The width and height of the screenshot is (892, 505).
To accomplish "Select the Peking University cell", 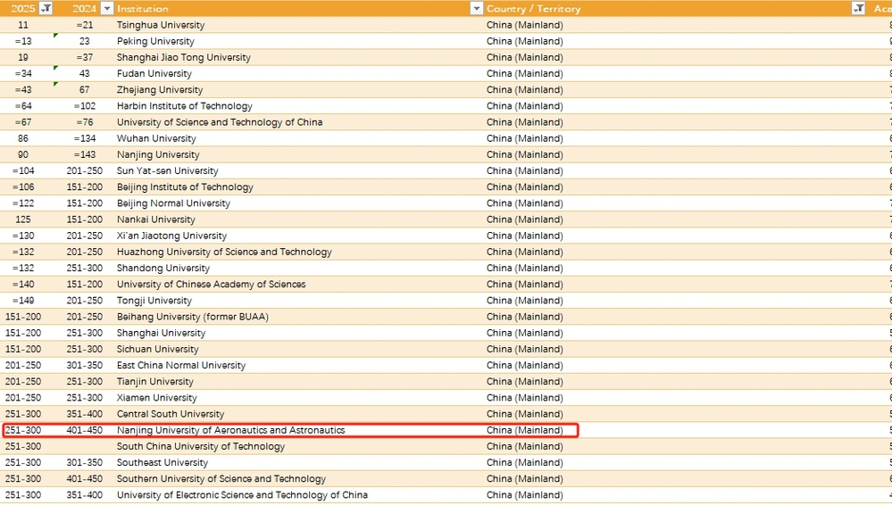I will [155, 41].
